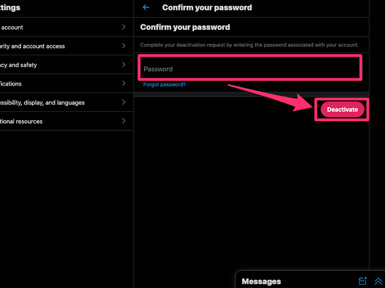Open the 'and account access' settings row
The image size is (385, 288).
(67, 46)
